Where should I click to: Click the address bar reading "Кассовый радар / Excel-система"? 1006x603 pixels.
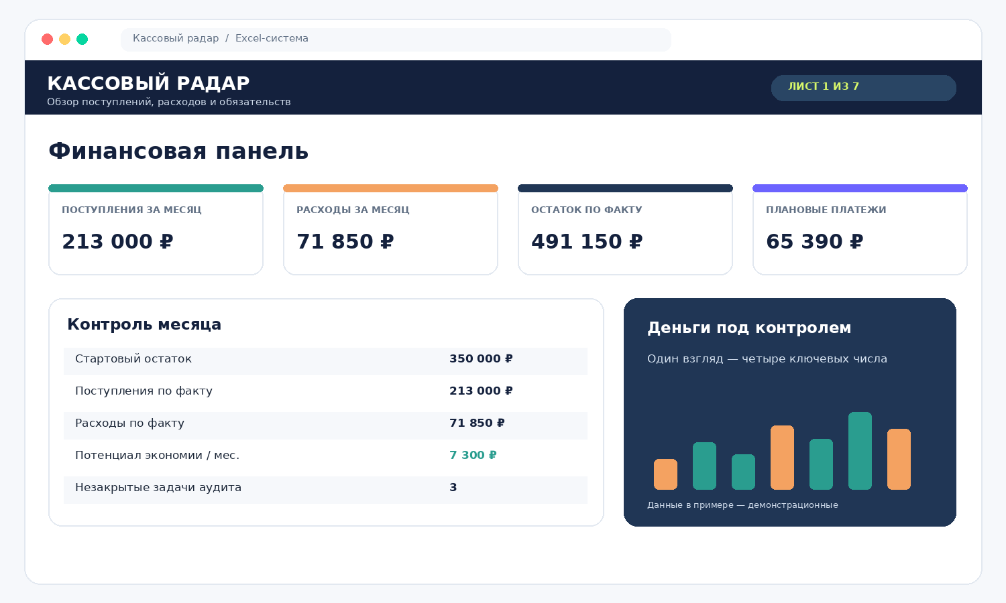[396, 40]
